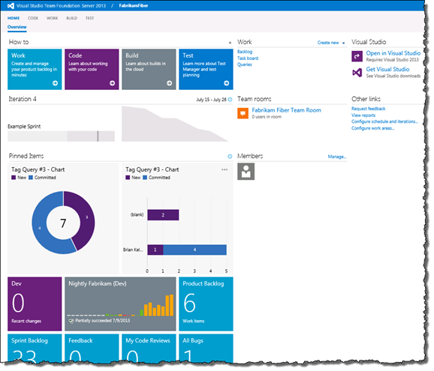Screen dimensions: 434x371
Task: Open the My Code Reviews tile
Action: tap(149, 349)
